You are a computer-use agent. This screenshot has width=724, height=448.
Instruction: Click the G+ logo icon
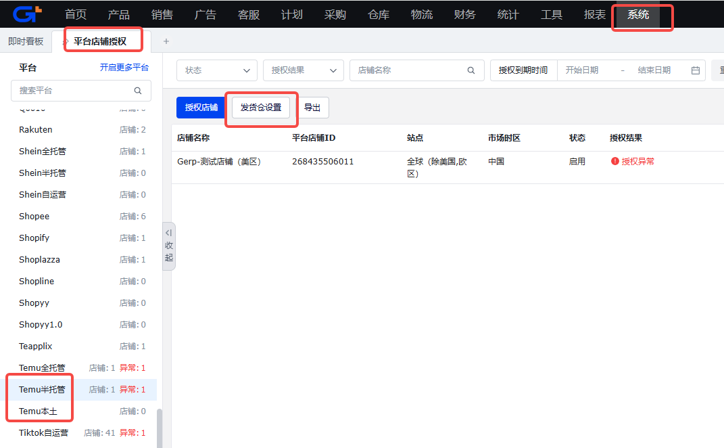click(27, 14)
